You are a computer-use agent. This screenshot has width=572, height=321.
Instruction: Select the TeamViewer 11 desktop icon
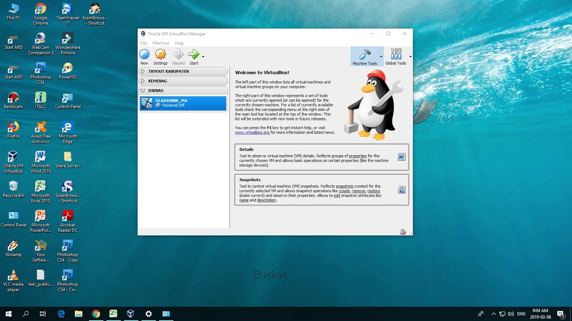(68, 14)
